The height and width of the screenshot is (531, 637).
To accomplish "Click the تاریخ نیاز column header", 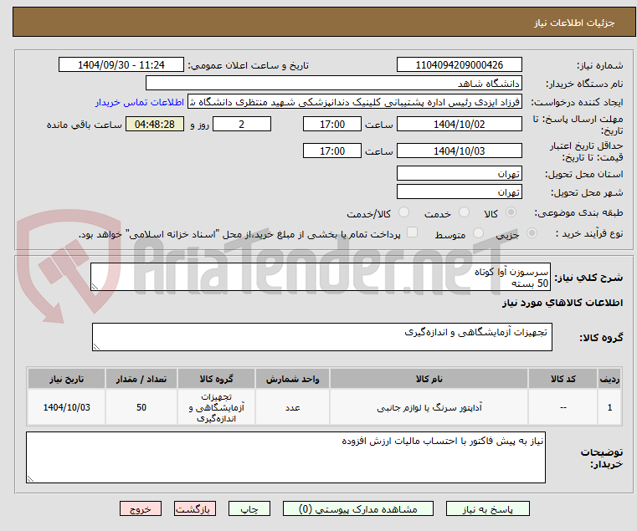I will point(67,379).
